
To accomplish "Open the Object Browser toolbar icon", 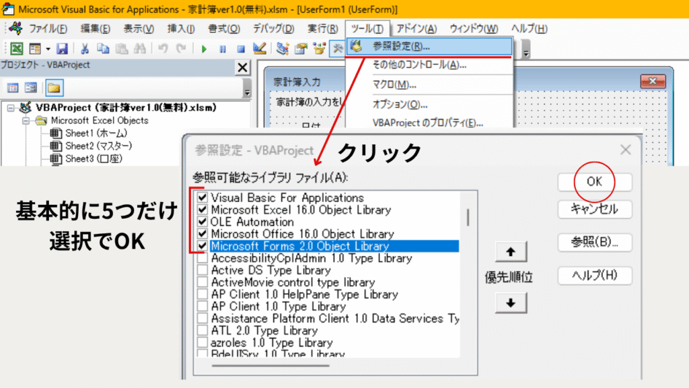I will click(320, 48).
